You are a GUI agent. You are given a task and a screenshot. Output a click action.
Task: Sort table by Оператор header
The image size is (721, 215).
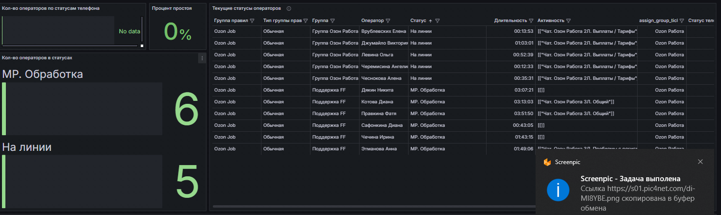coord(373,21)
